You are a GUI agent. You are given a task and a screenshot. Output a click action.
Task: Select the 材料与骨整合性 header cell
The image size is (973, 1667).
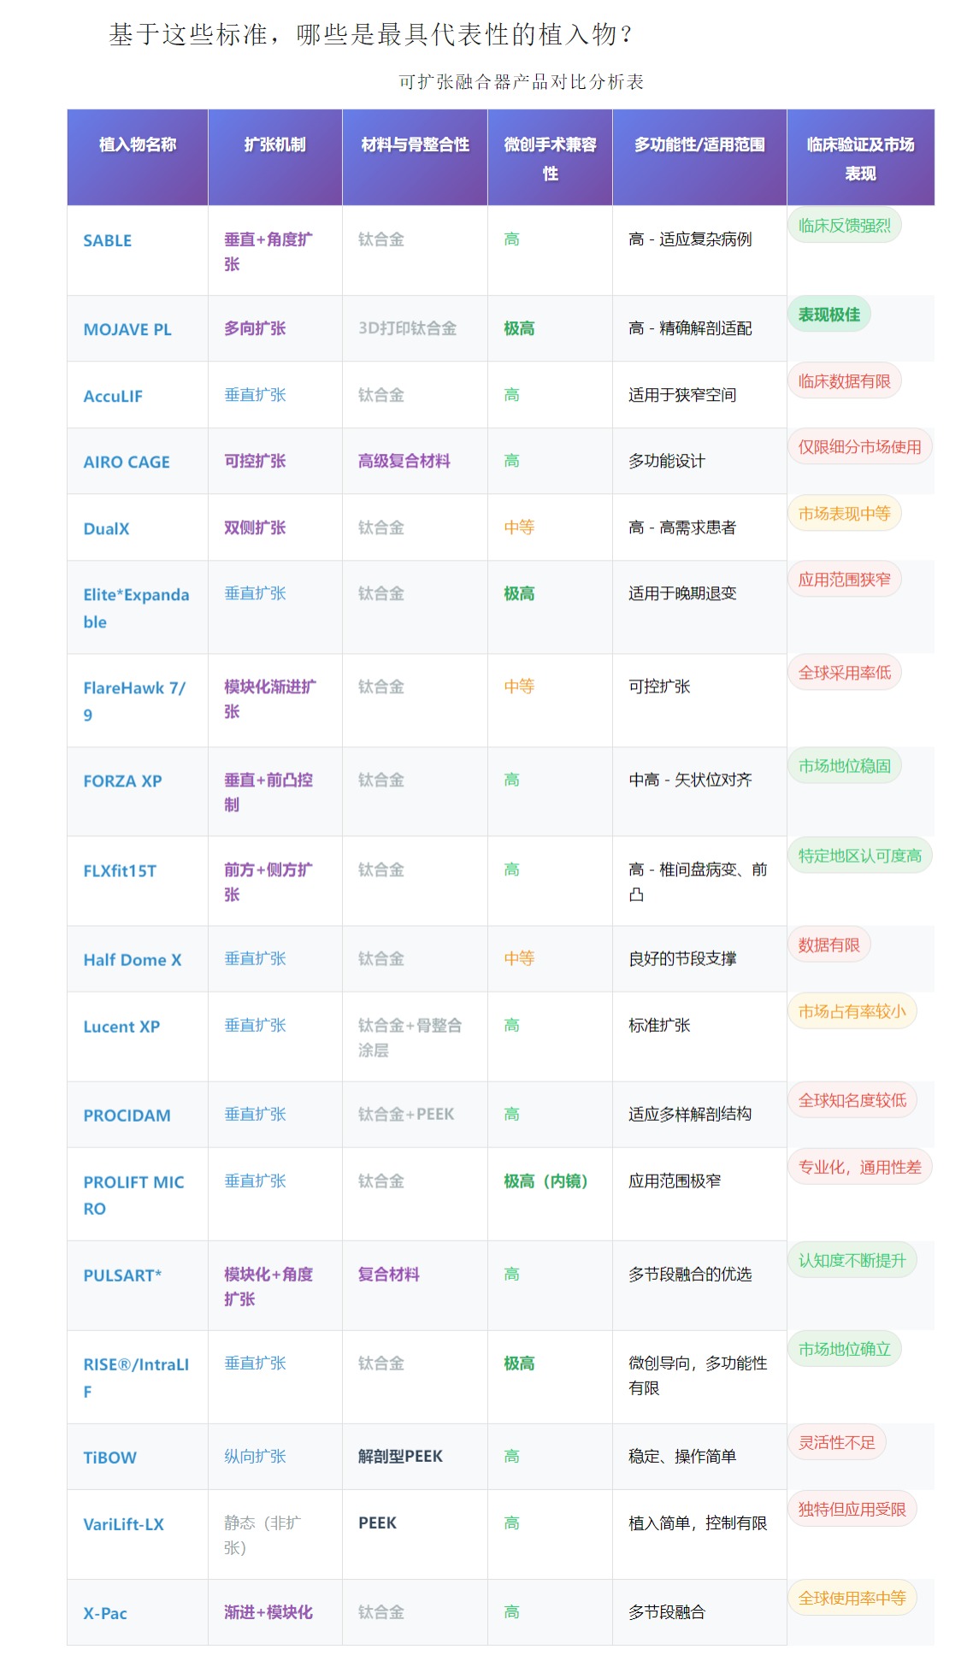tap(415, 144)
